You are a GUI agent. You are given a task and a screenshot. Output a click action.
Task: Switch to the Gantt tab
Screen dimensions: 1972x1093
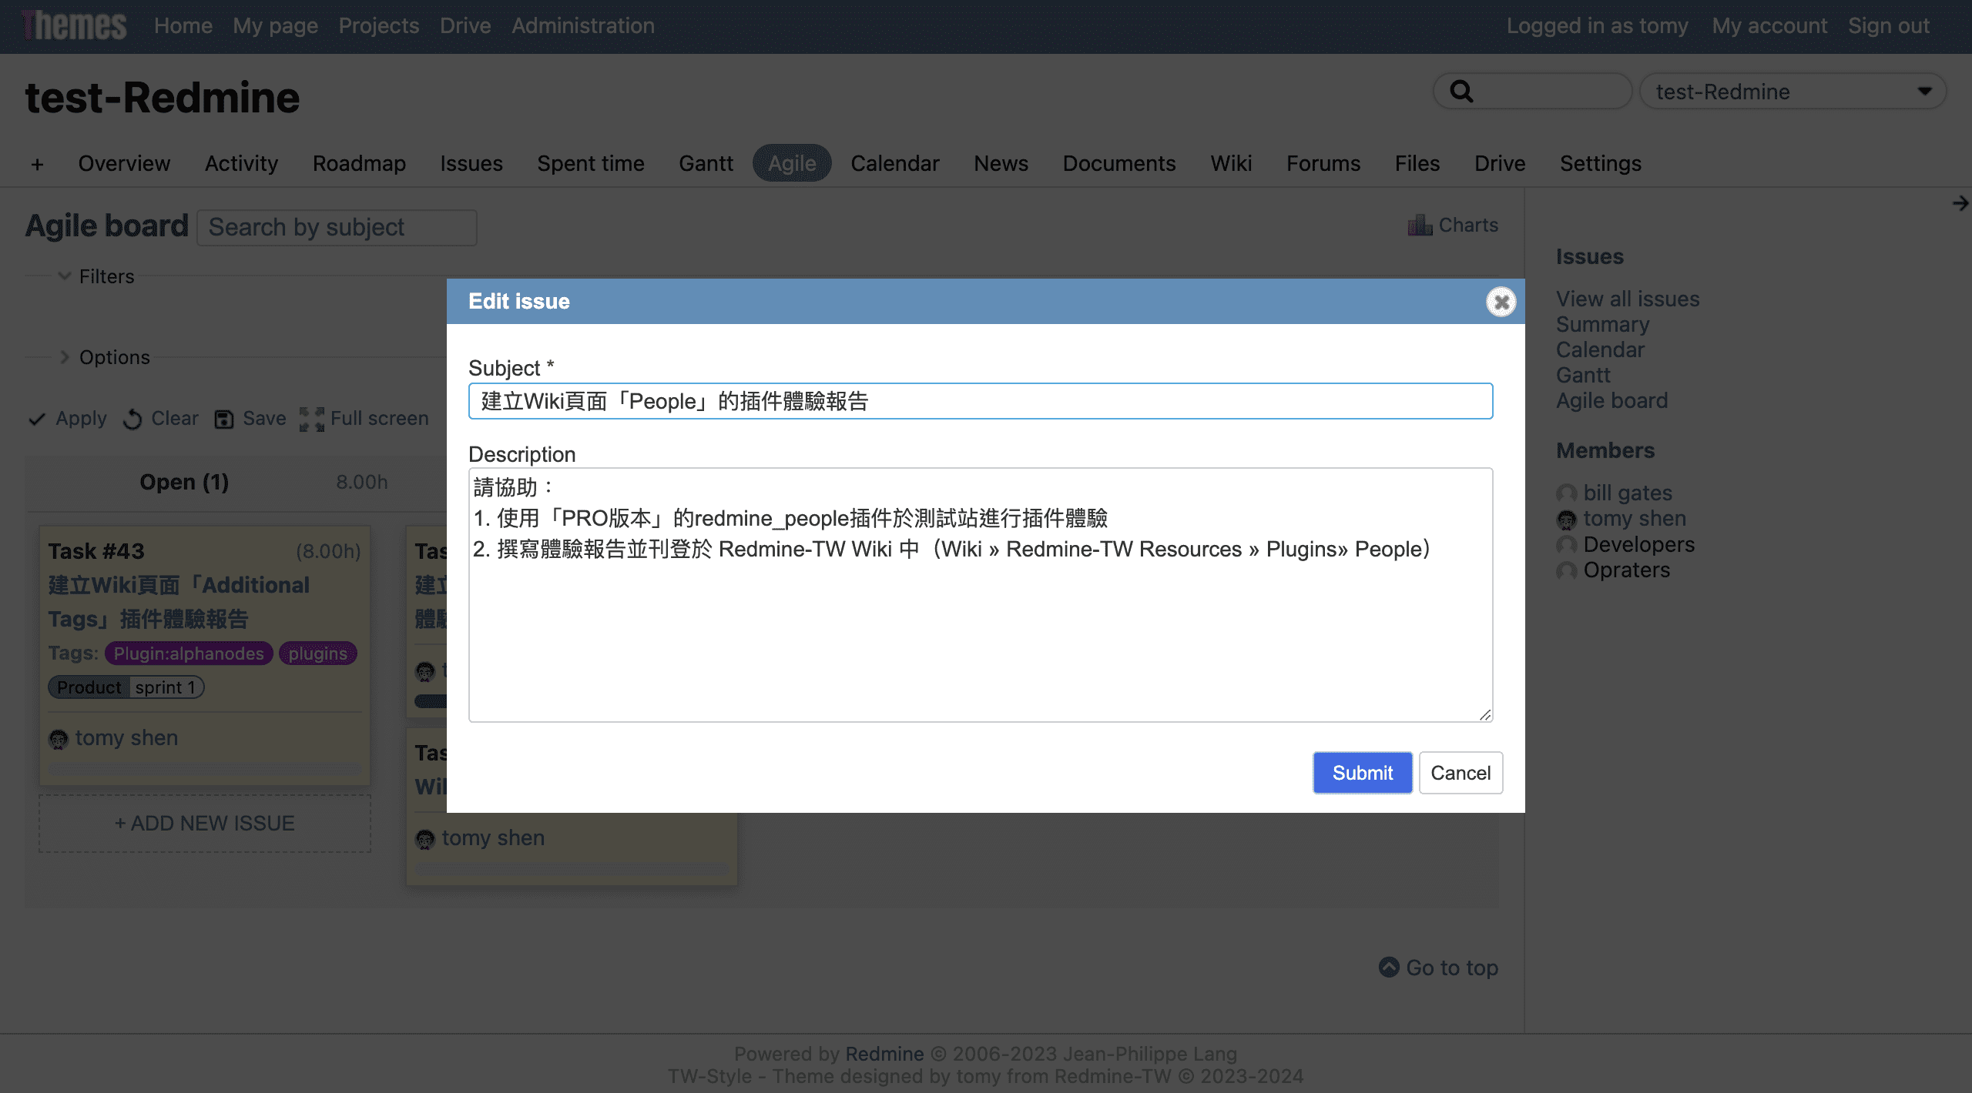[705, 164]
